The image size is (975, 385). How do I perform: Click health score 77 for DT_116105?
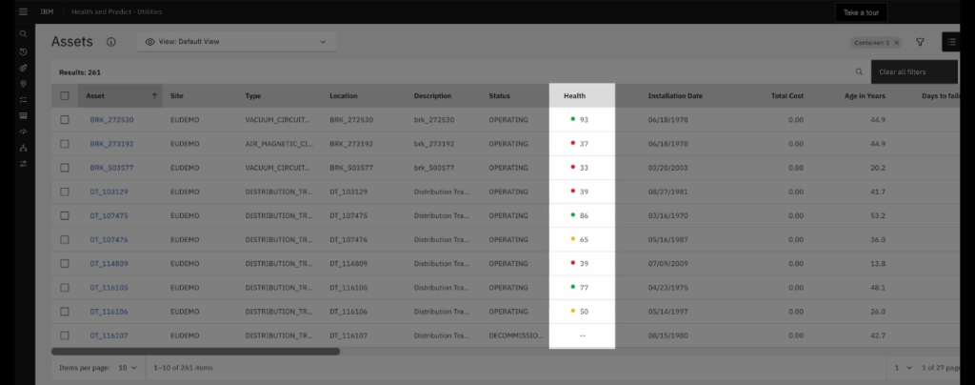click(x=584, y=288)
